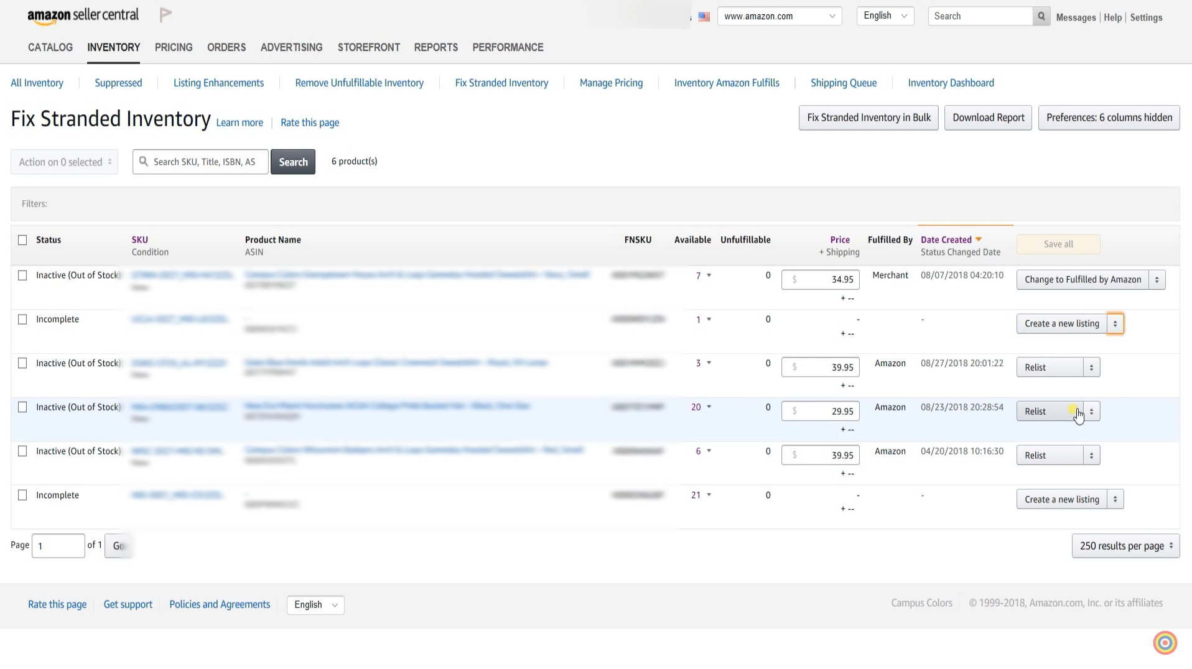Viewport: 1192px width, 669px height.
Task: Click Create a new listing in last row
Action: coord(1062,499)
